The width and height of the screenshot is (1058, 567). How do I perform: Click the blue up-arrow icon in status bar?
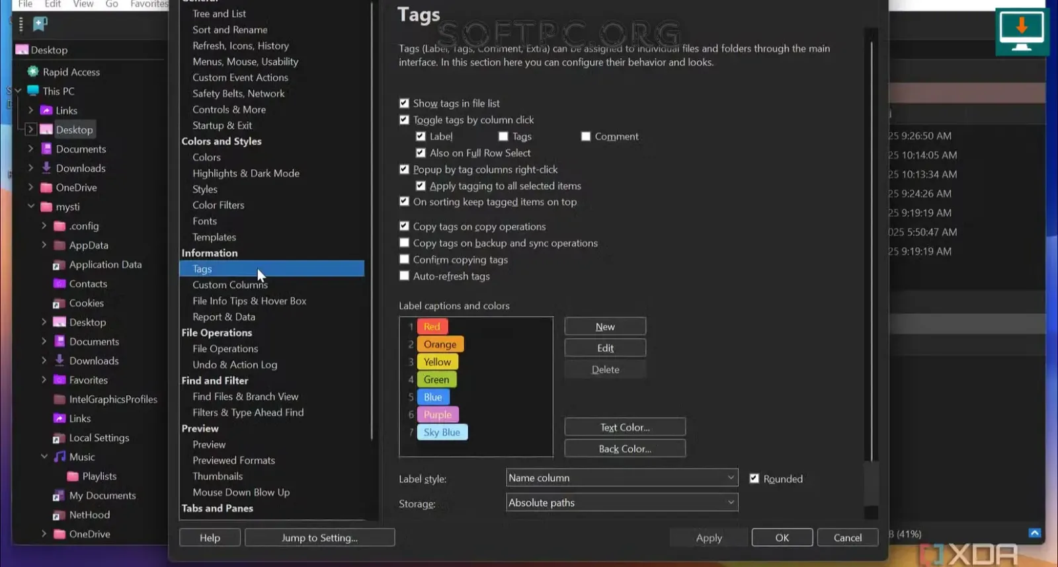click(x=1035, y=533)
